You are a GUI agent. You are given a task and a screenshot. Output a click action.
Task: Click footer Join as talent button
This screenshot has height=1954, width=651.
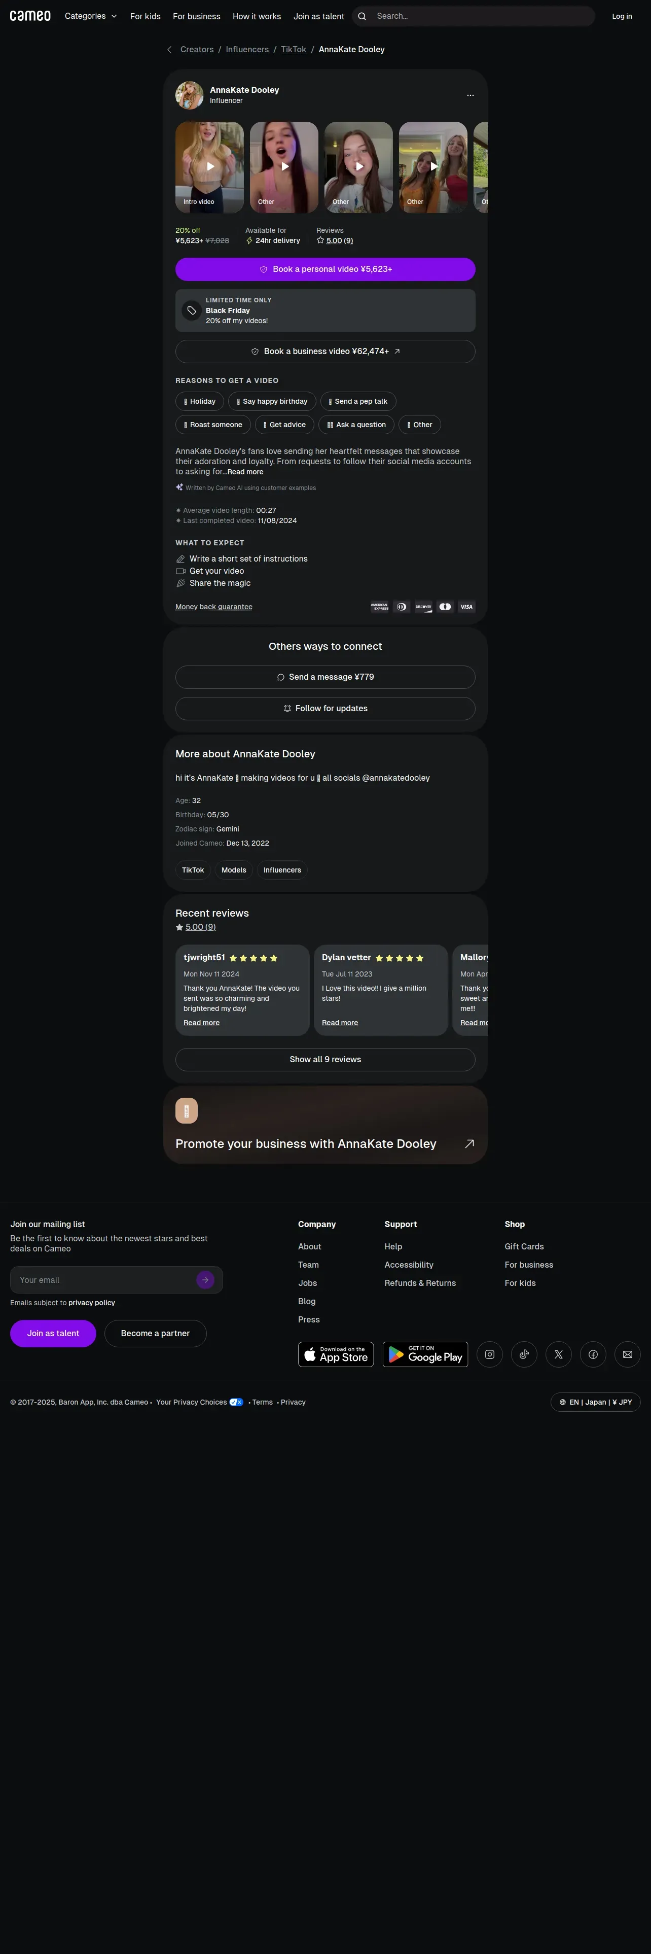pyautogui.click(x=53, y=1334)
